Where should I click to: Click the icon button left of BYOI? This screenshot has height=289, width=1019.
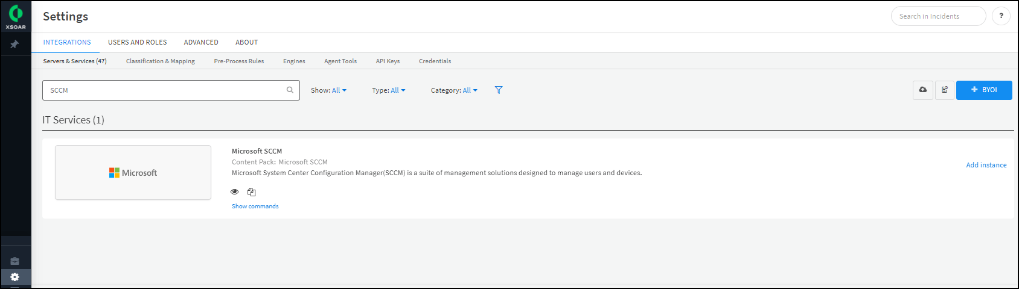(945, 90)
